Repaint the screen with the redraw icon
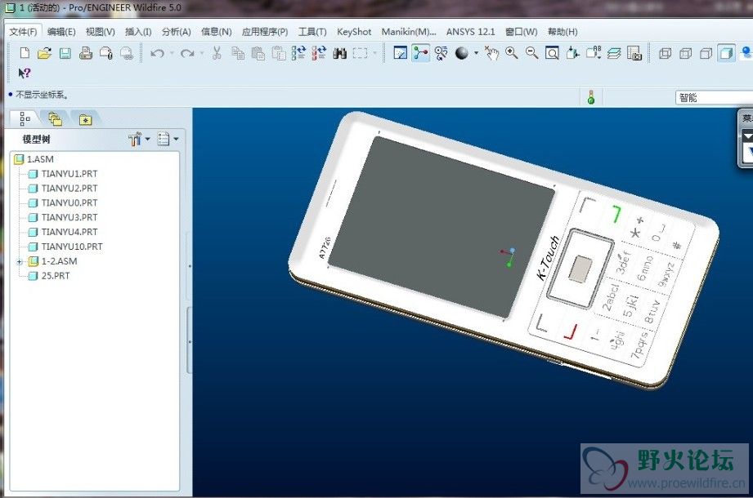This screenshot has width=753, height=498. pyautogui.click(x=400, y=53)
